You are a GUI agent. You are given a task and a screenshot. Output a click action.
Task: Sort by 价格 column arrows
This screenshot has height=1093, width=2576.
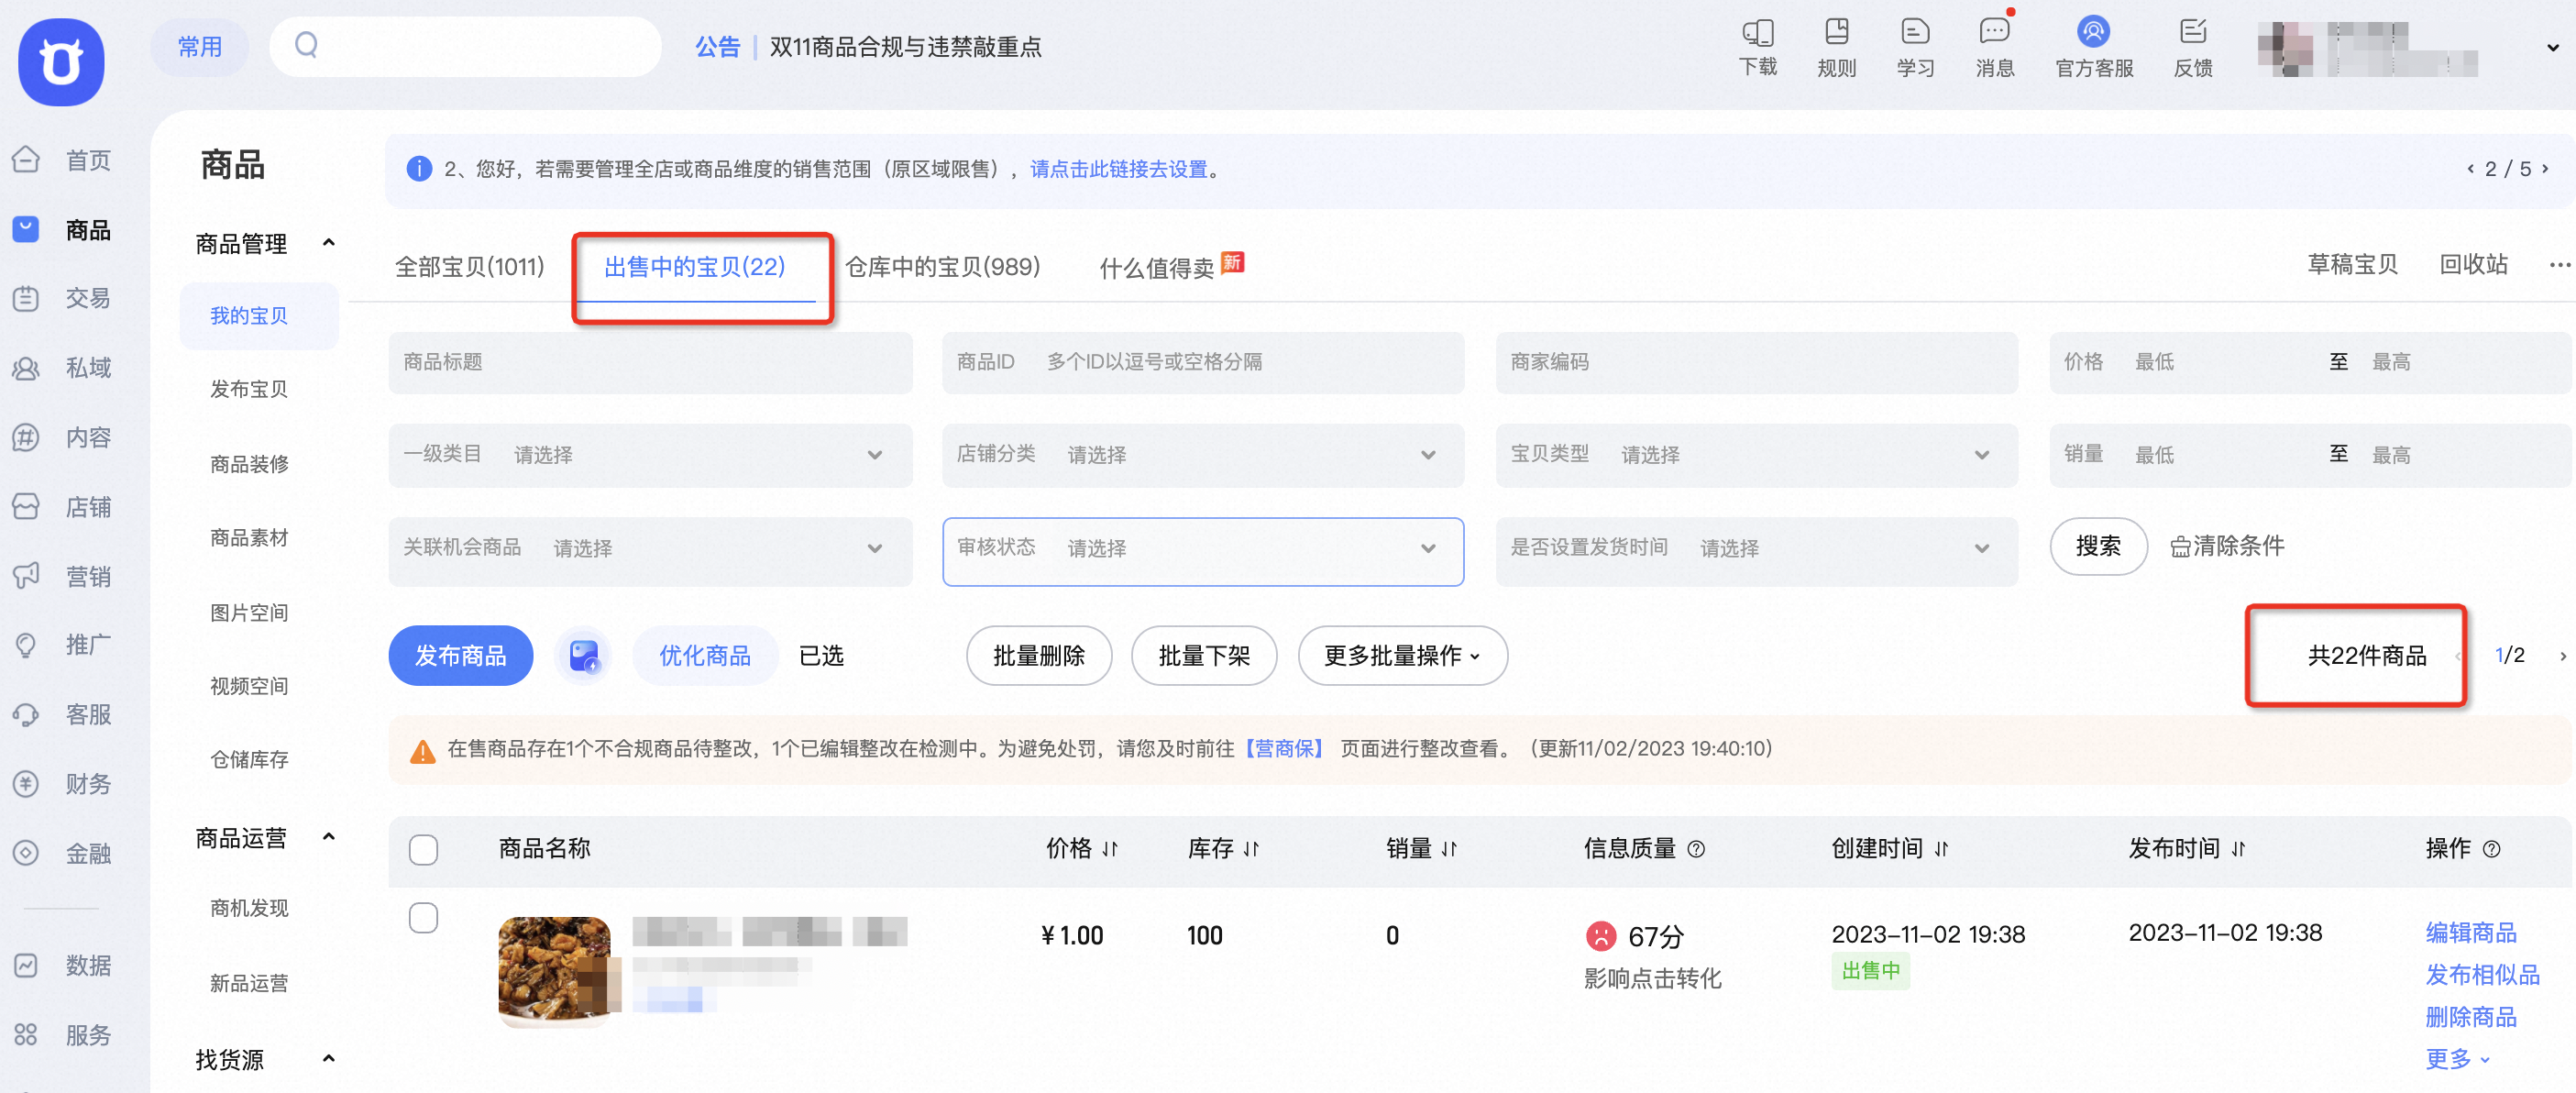click(x=1110, y=849)
